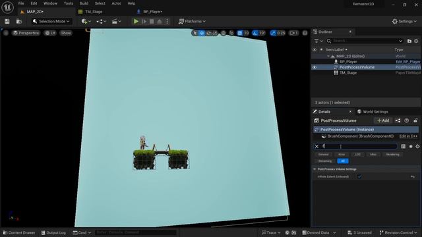The image size is (422, 237).
Task: Click the Eject from player button
Action: (x=160, y=21)
